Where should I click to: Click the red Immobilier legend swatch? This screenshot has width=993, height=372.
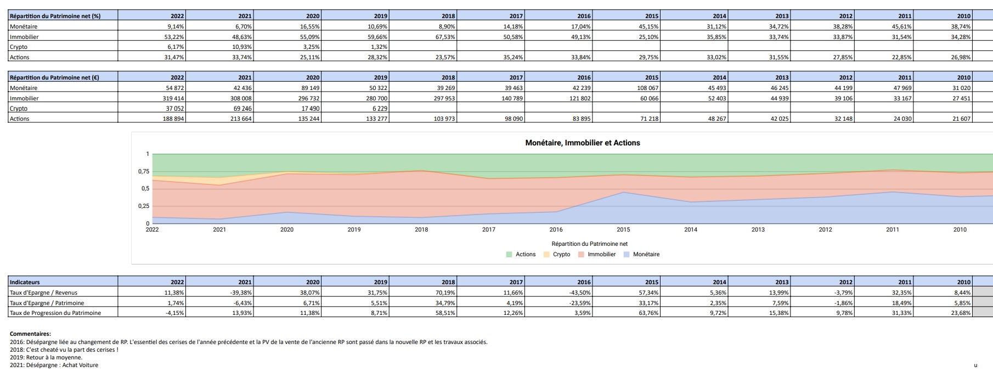click(x=580, y=255)
